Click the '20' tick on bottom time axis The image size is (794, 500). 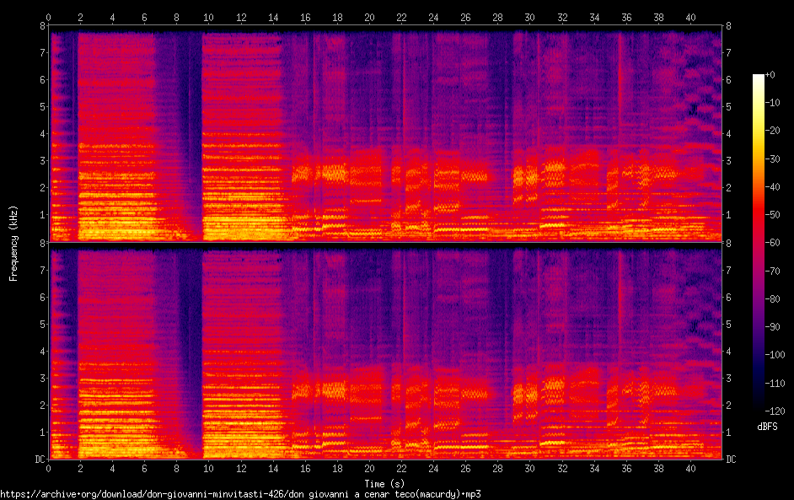tap(369, 469)
